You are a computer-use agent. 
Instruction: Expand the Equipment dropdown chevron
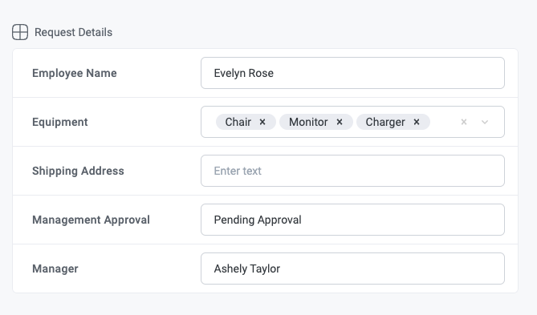point(485,122)
